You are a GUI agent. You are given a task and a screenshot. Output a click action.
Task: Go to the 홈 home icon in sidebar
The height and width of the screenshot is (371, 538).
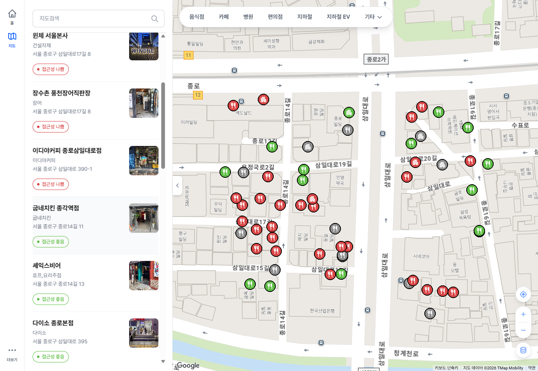coord(12,14)
